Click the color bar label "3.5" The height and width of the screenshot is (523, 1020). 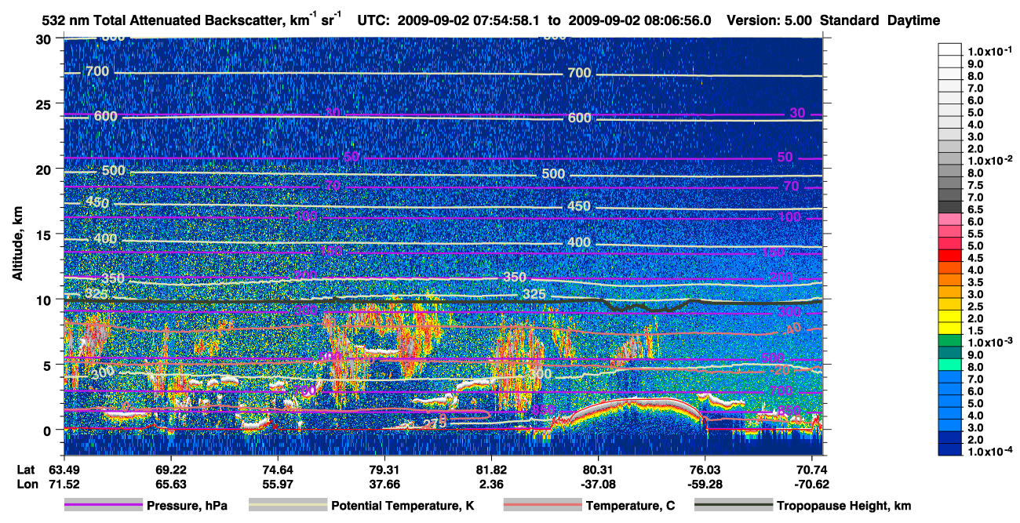(976, 282)
